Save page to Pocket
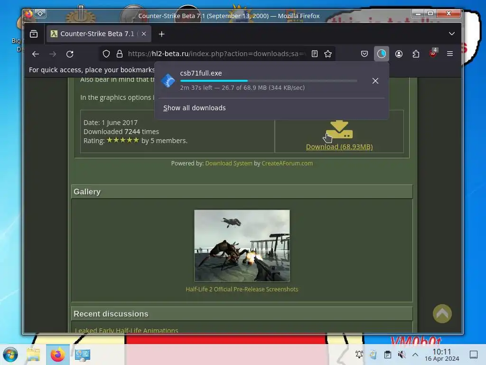Viewport: 486px width, 365px height. pyautogui.click(x=364, y=54)
